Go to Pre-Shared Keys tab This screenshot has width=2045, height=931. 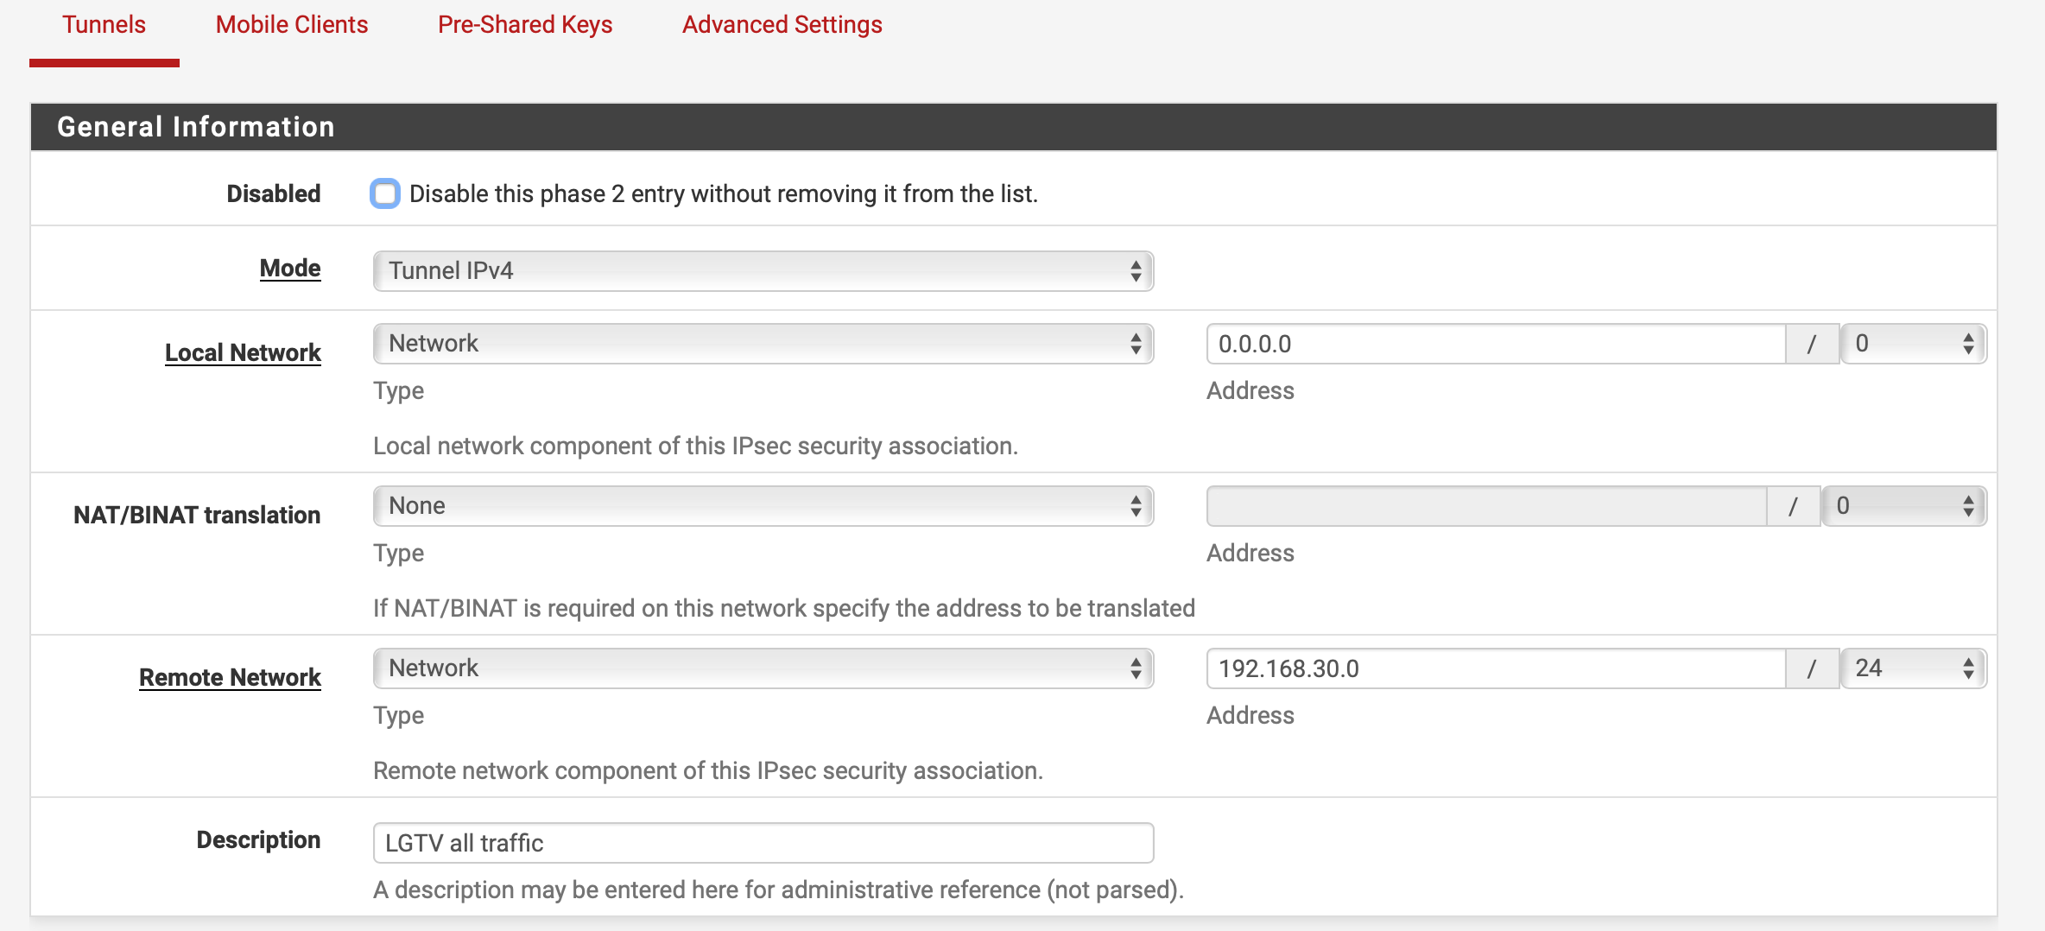tap(525, 25)
